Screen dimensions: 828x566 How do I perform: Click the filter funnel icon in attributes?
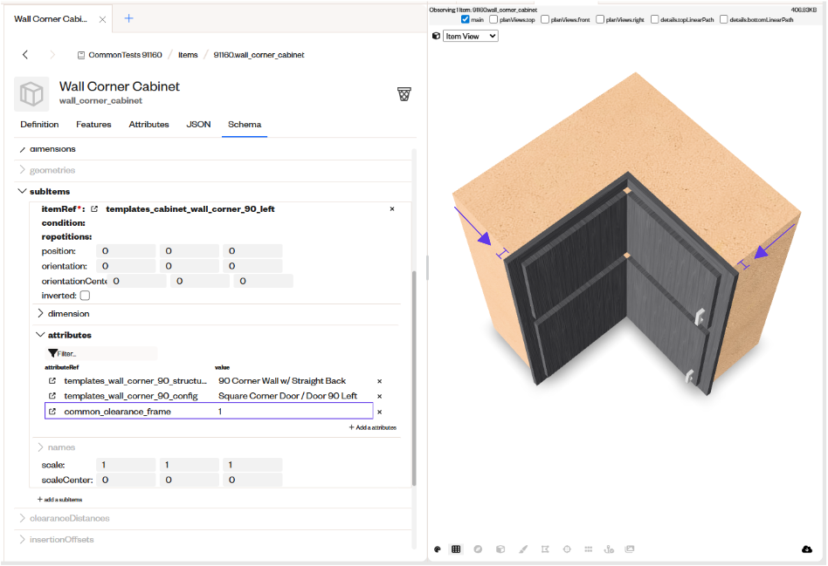click(52, 353)
